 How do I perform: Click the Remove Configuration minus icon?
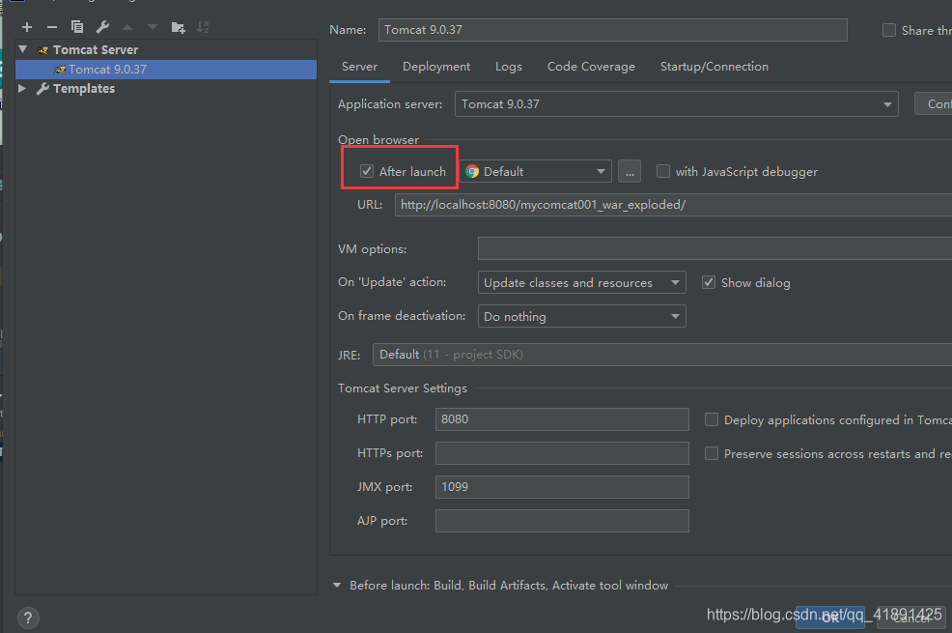click(x=52, y=27)
